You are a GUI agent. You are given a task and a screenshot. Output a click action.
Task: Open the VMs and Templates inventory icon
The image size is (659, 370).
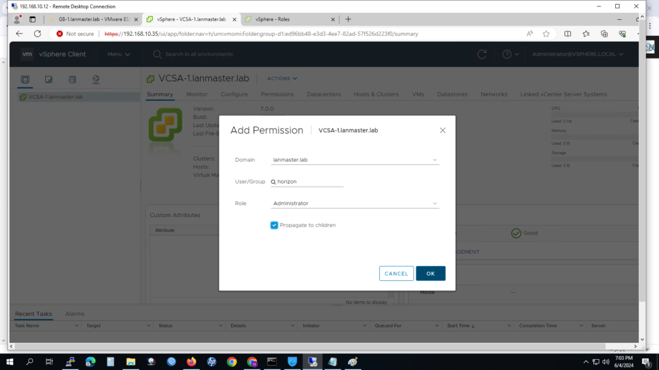point(49,79)
